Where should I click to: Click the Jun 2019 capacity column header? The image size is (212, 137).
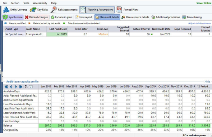click(111, 87)
